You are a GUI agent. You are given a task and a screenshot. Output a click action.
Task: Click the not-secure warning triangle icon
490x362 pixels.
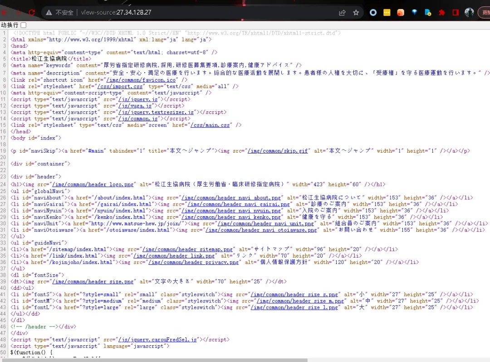pyautogui.click(x=49, y=13)
